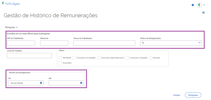The height and width of the screenshot is (100, 211).
Task: Expand the Motivo de Desligamento dropdown arrow
Action: (x=199, y=43)
